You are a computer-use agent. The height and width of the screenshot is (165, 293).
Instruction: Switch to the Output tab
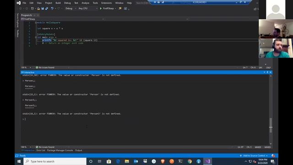[78, 150]
